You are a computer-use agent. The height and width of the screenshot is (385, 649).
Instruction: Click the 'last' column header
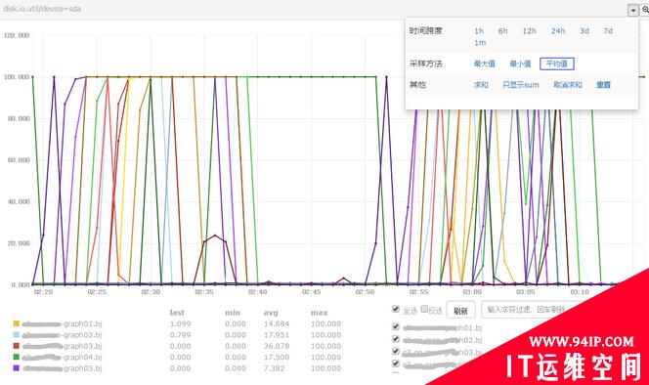177,313
